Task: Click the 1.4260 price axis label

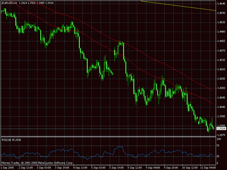Action: click(222, 70)
